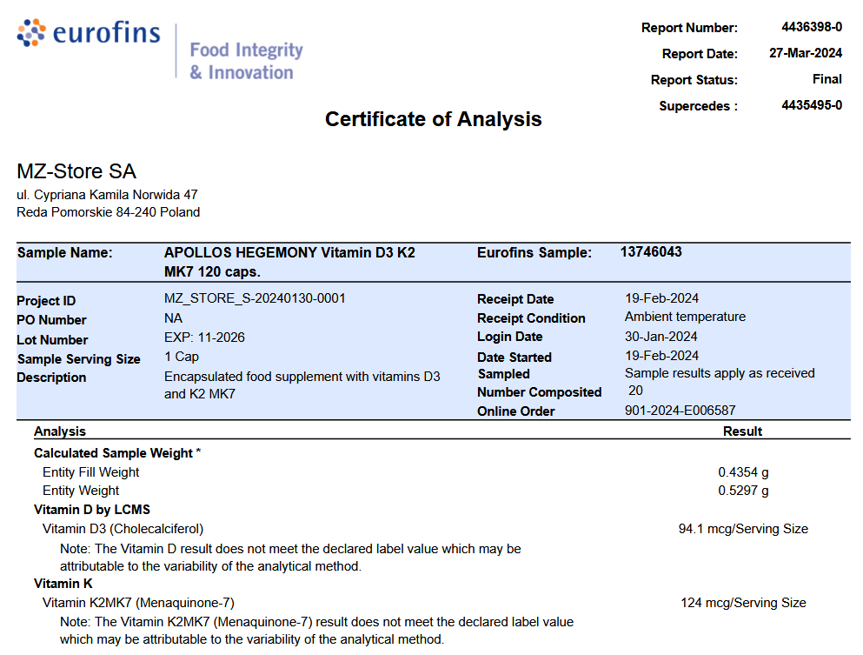Screen dimensions: 863x655
Task: Select description text "Encapsulated food supplement with vitamins D3"
Action: 302,377
